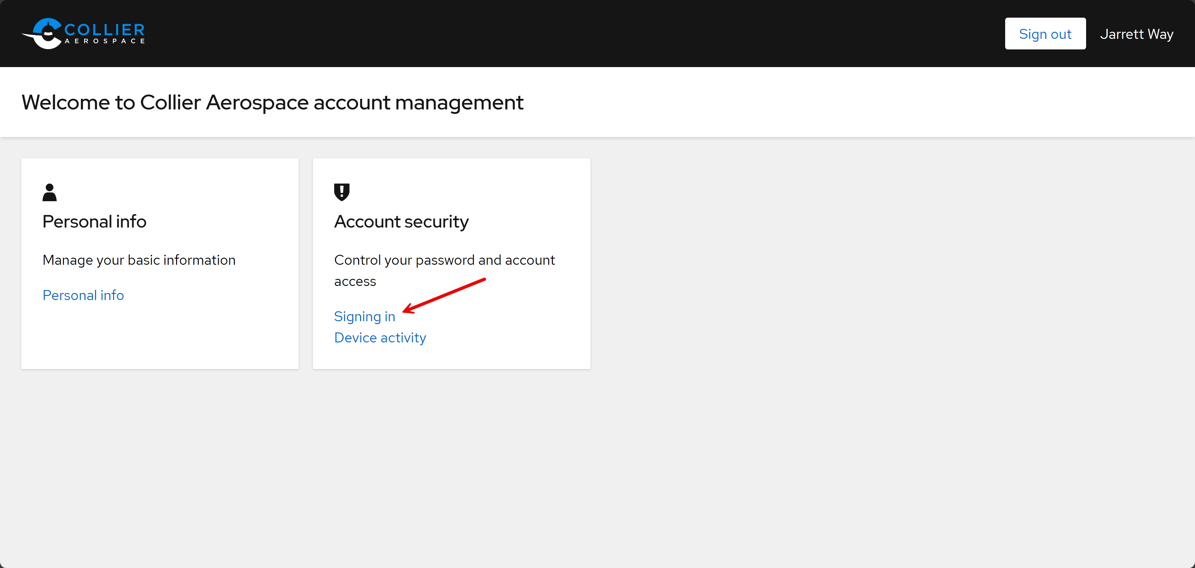
Task: Click 'Manage your basic information' text
Action: click(x=139, y=260)
